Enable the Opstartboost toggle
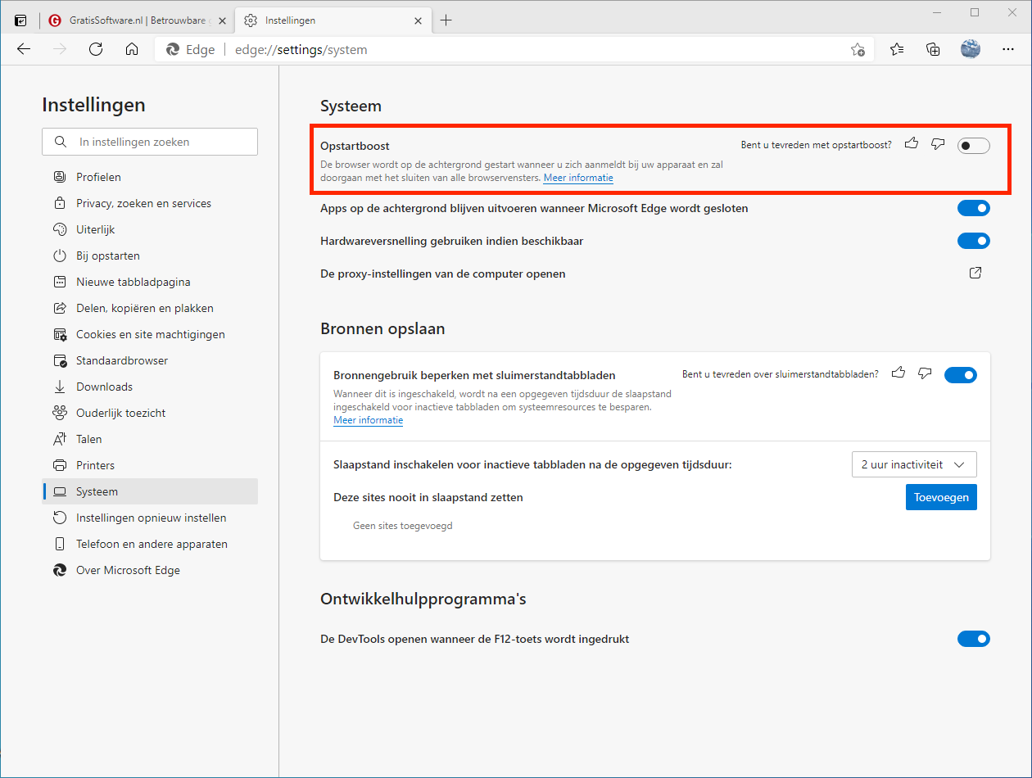The width and height of the screenshot is (1032, 778). click(x=973, y=146)
